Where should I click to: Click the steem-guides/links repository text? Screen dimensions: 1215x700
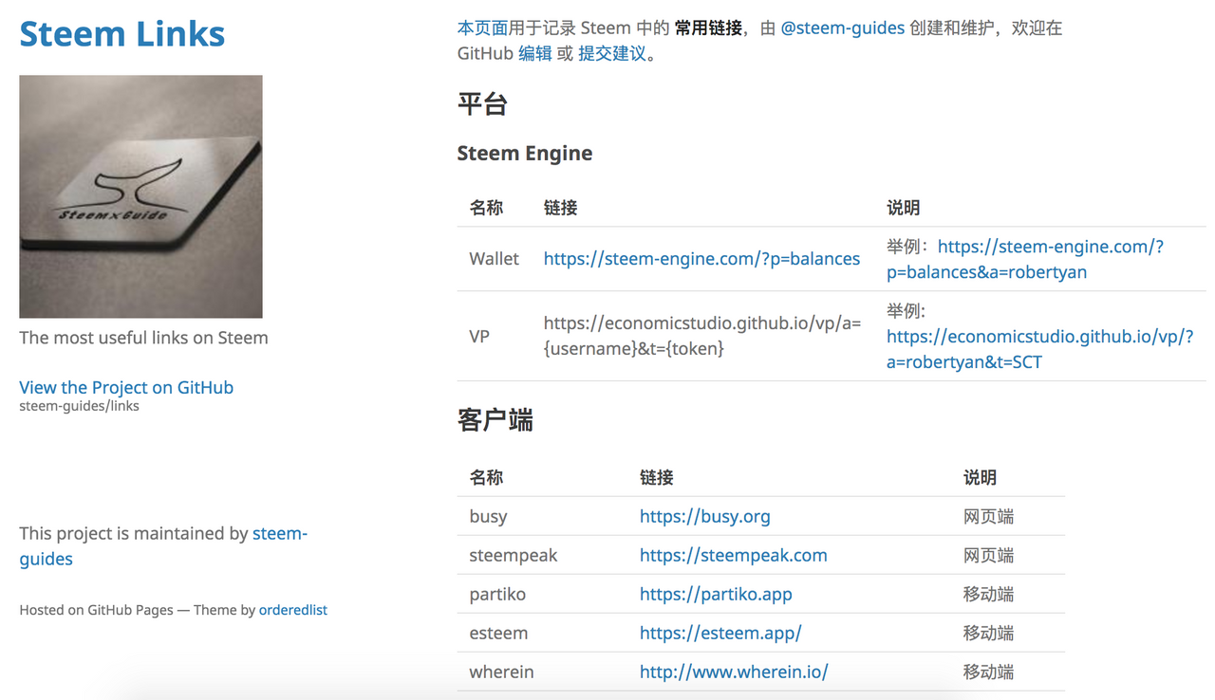tap(79, 406)
